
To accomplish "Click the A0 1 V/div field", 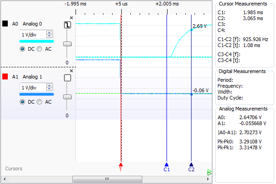I will click(x=33, y=34).
